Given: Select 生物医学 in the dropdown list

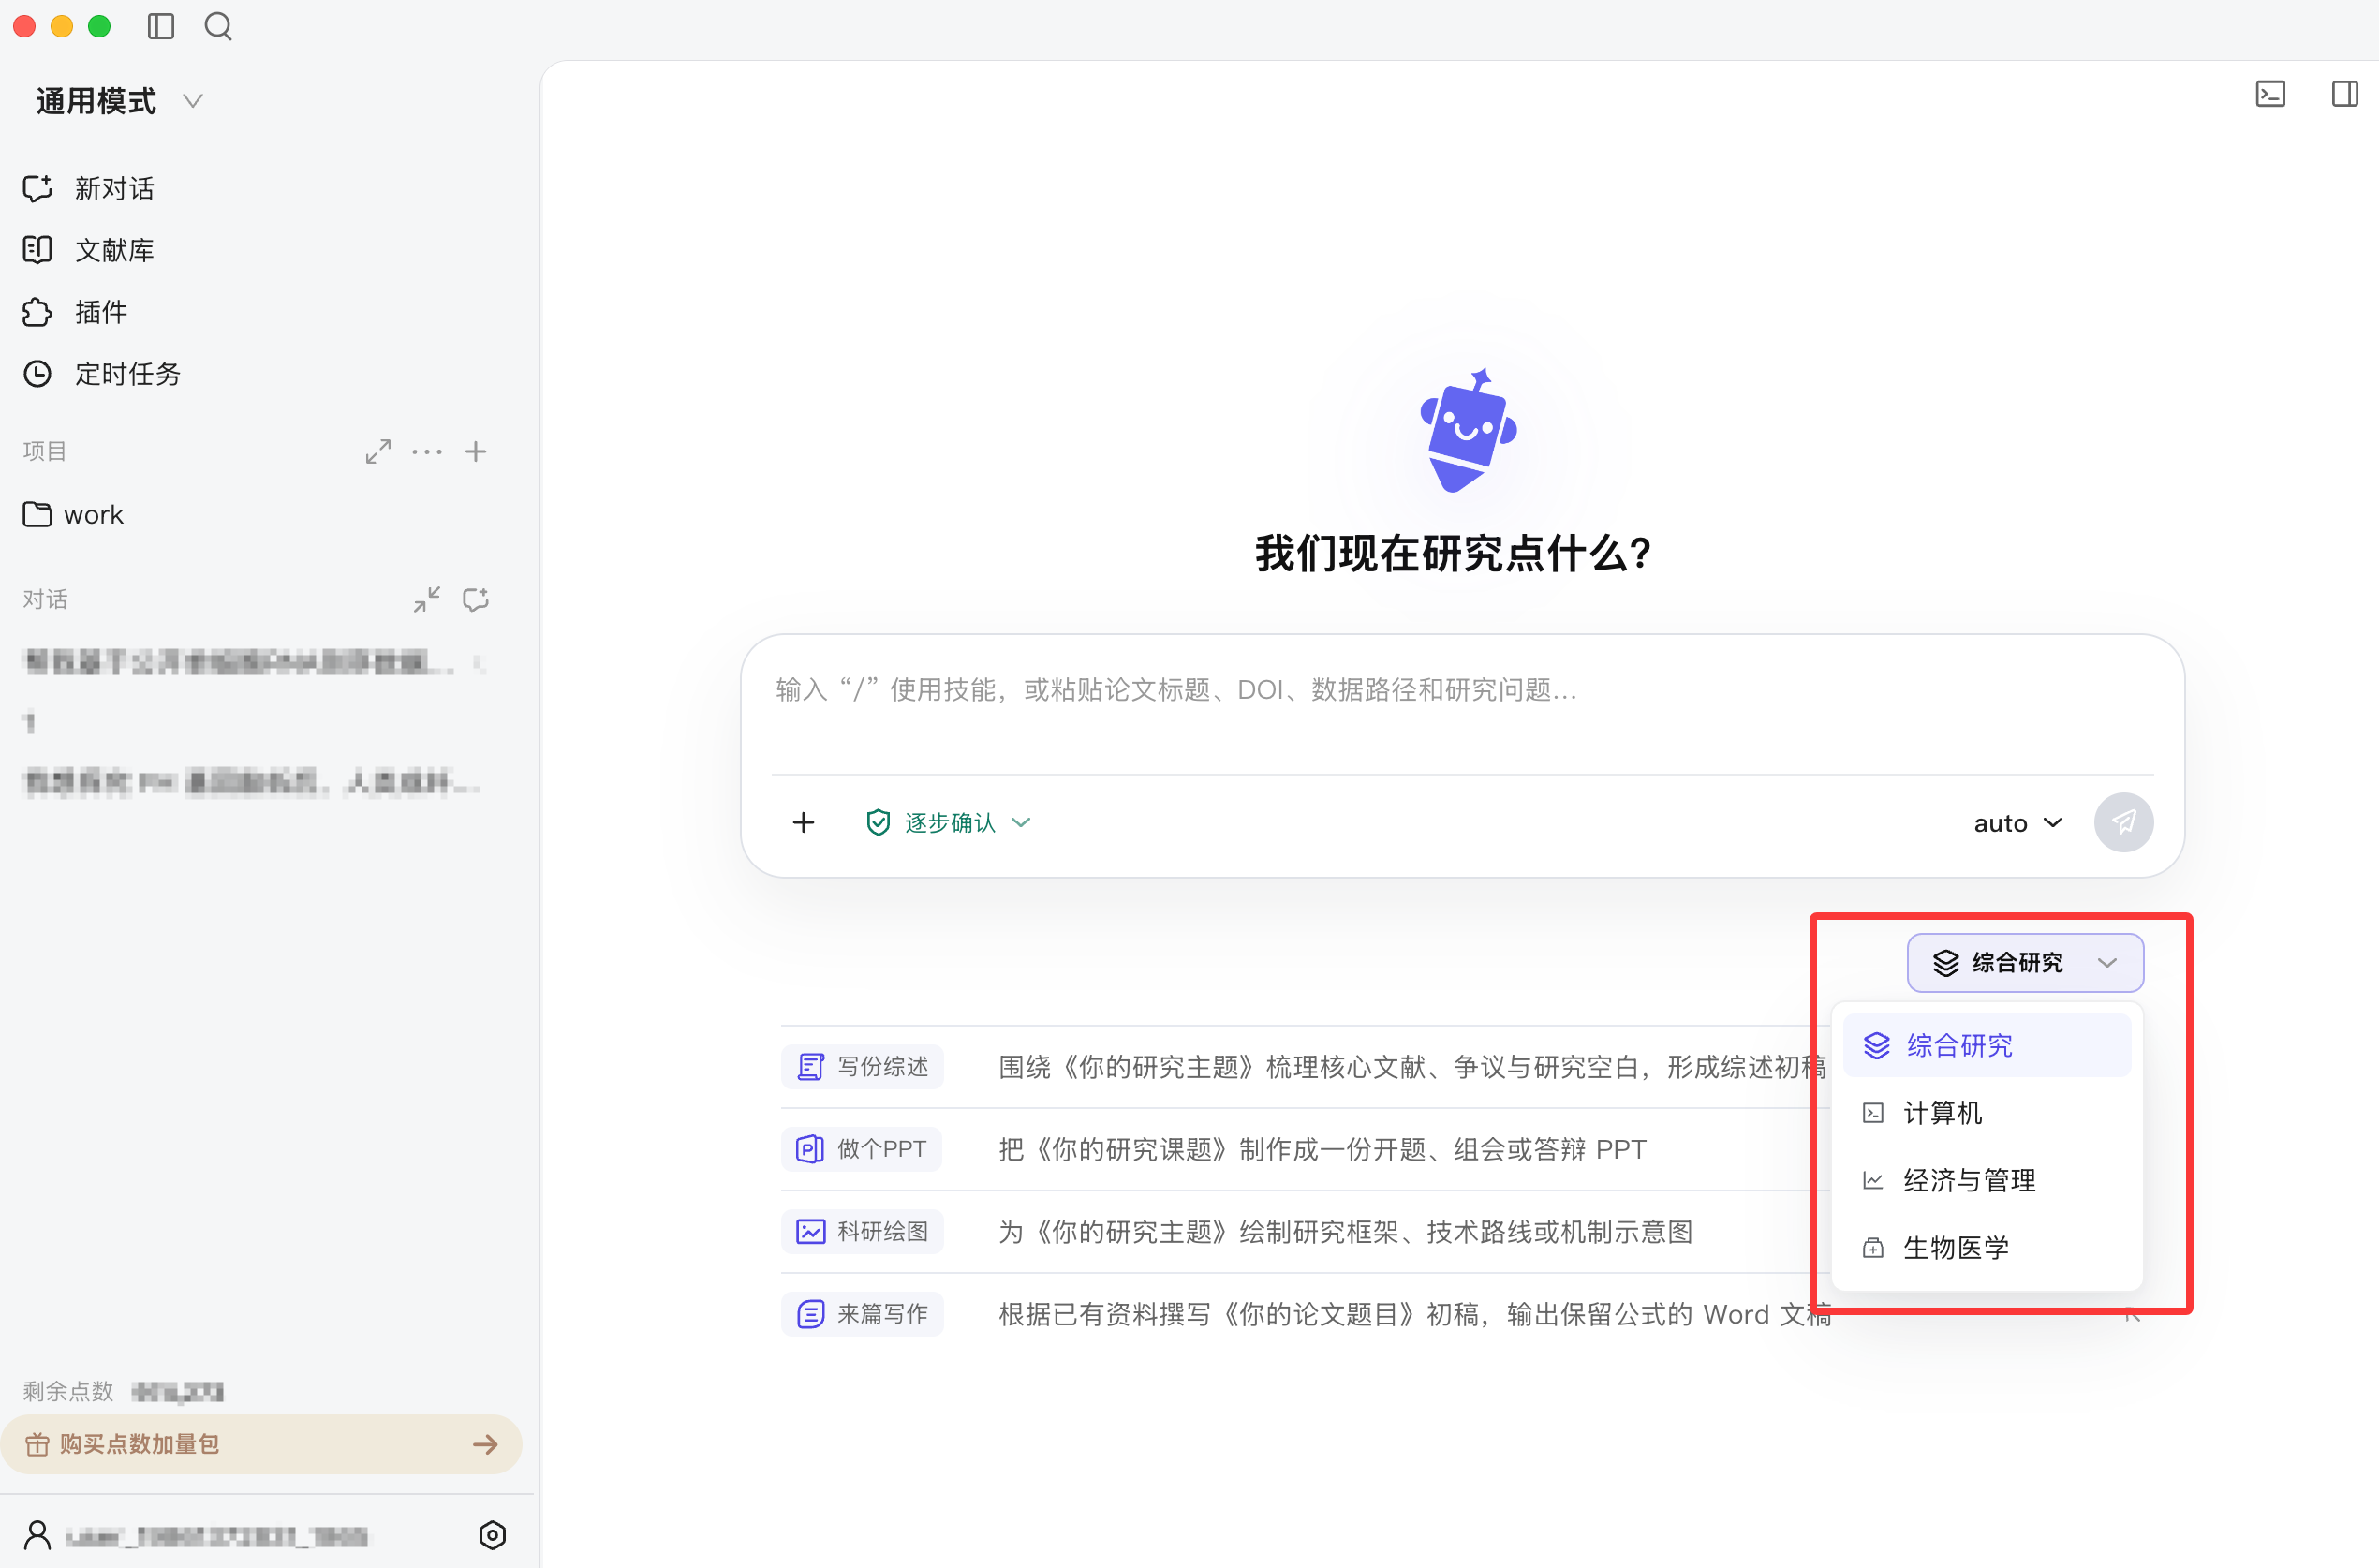Looking at the screenshot, I should click(x=1986, y=1248).
